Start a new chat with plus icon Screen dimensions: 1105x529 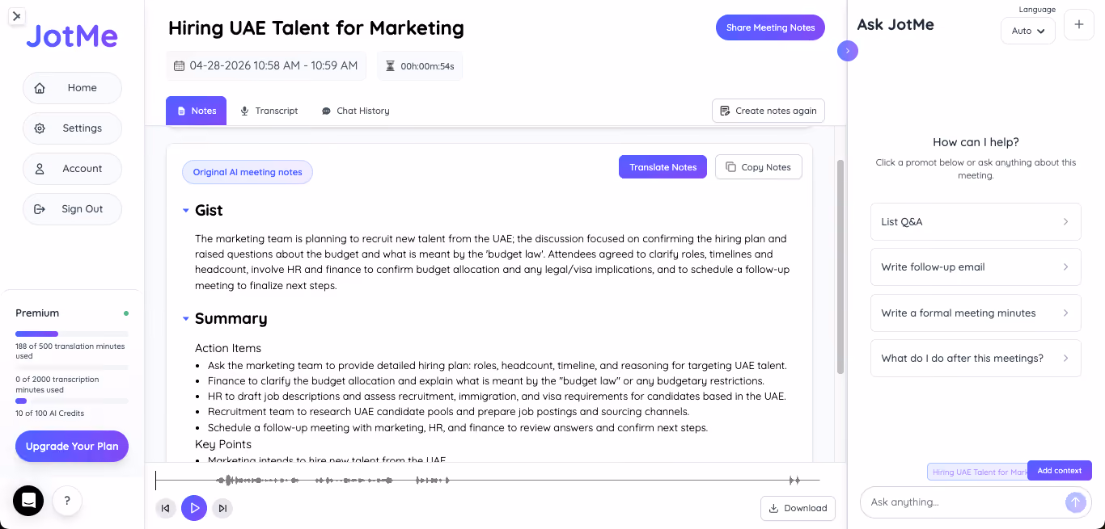tap(1078, 24)
